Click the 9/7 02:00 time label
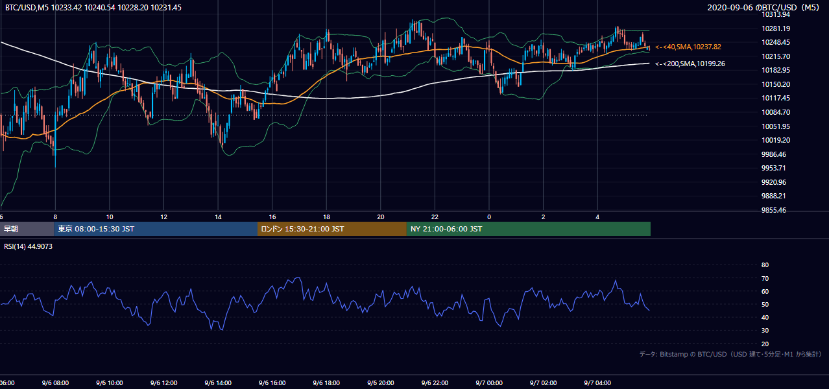 (x=543, y=383)
